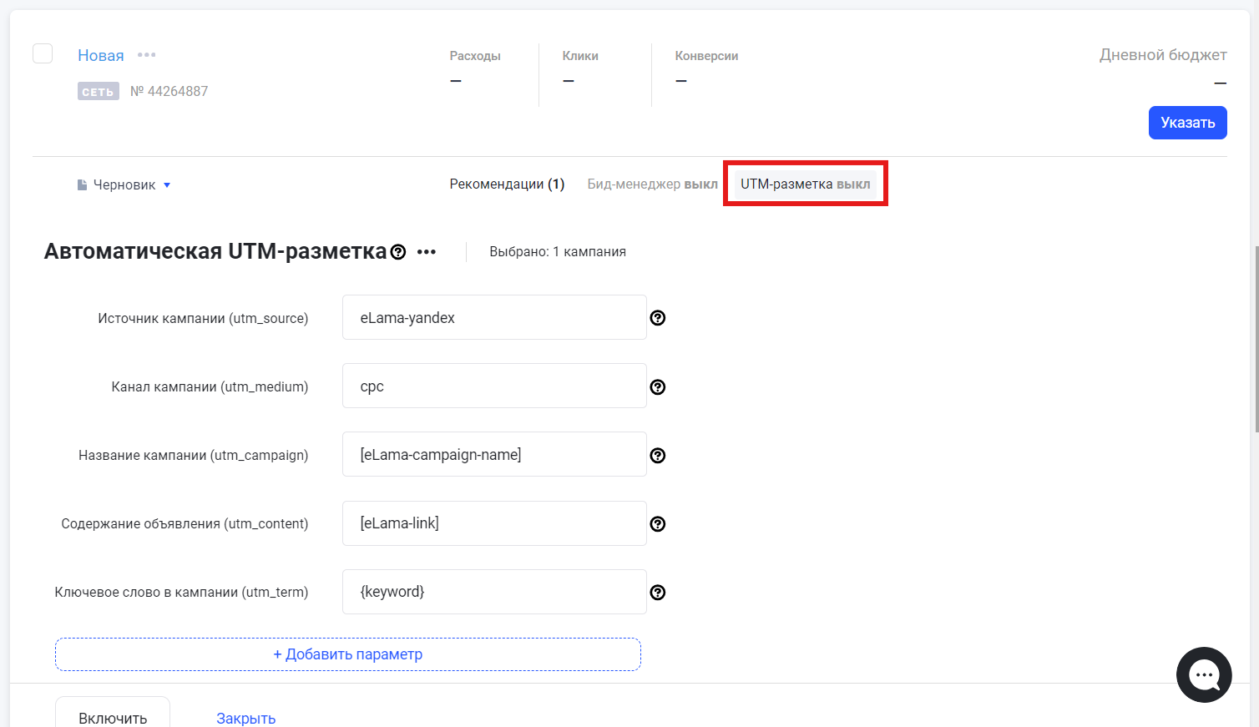Click help icon for utm_source field
Image resolution: width=1259 pixels, height=727 pixels.
click(658, 318)
